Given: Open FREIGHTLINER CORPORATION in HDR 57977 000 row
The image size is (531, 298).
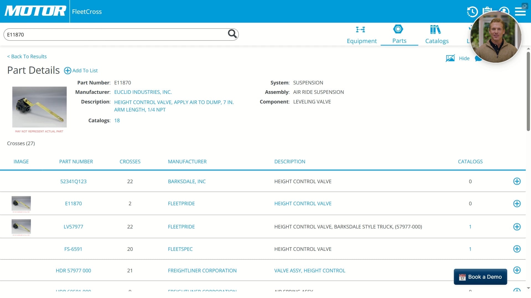Looking at the screenshot, I should (x=202, y=271).
